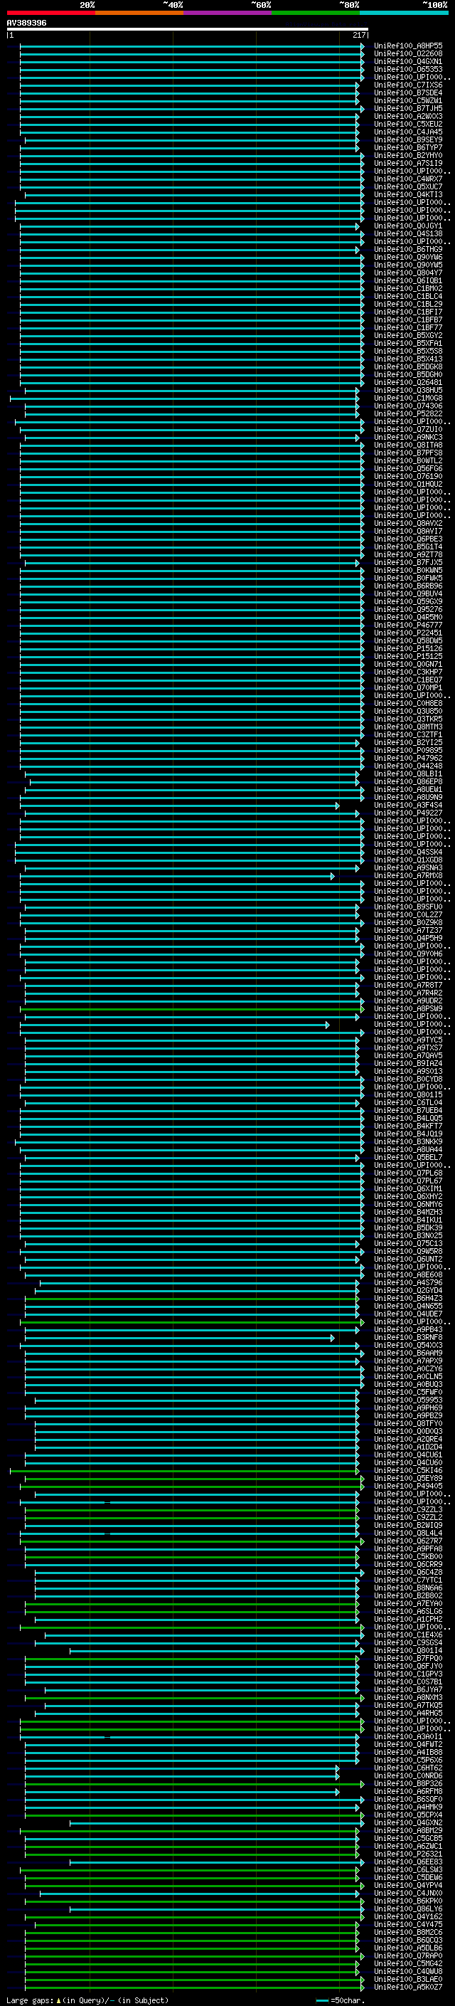Select hit label UniRef100_Q1HQU2

click(x=408, y=485)
